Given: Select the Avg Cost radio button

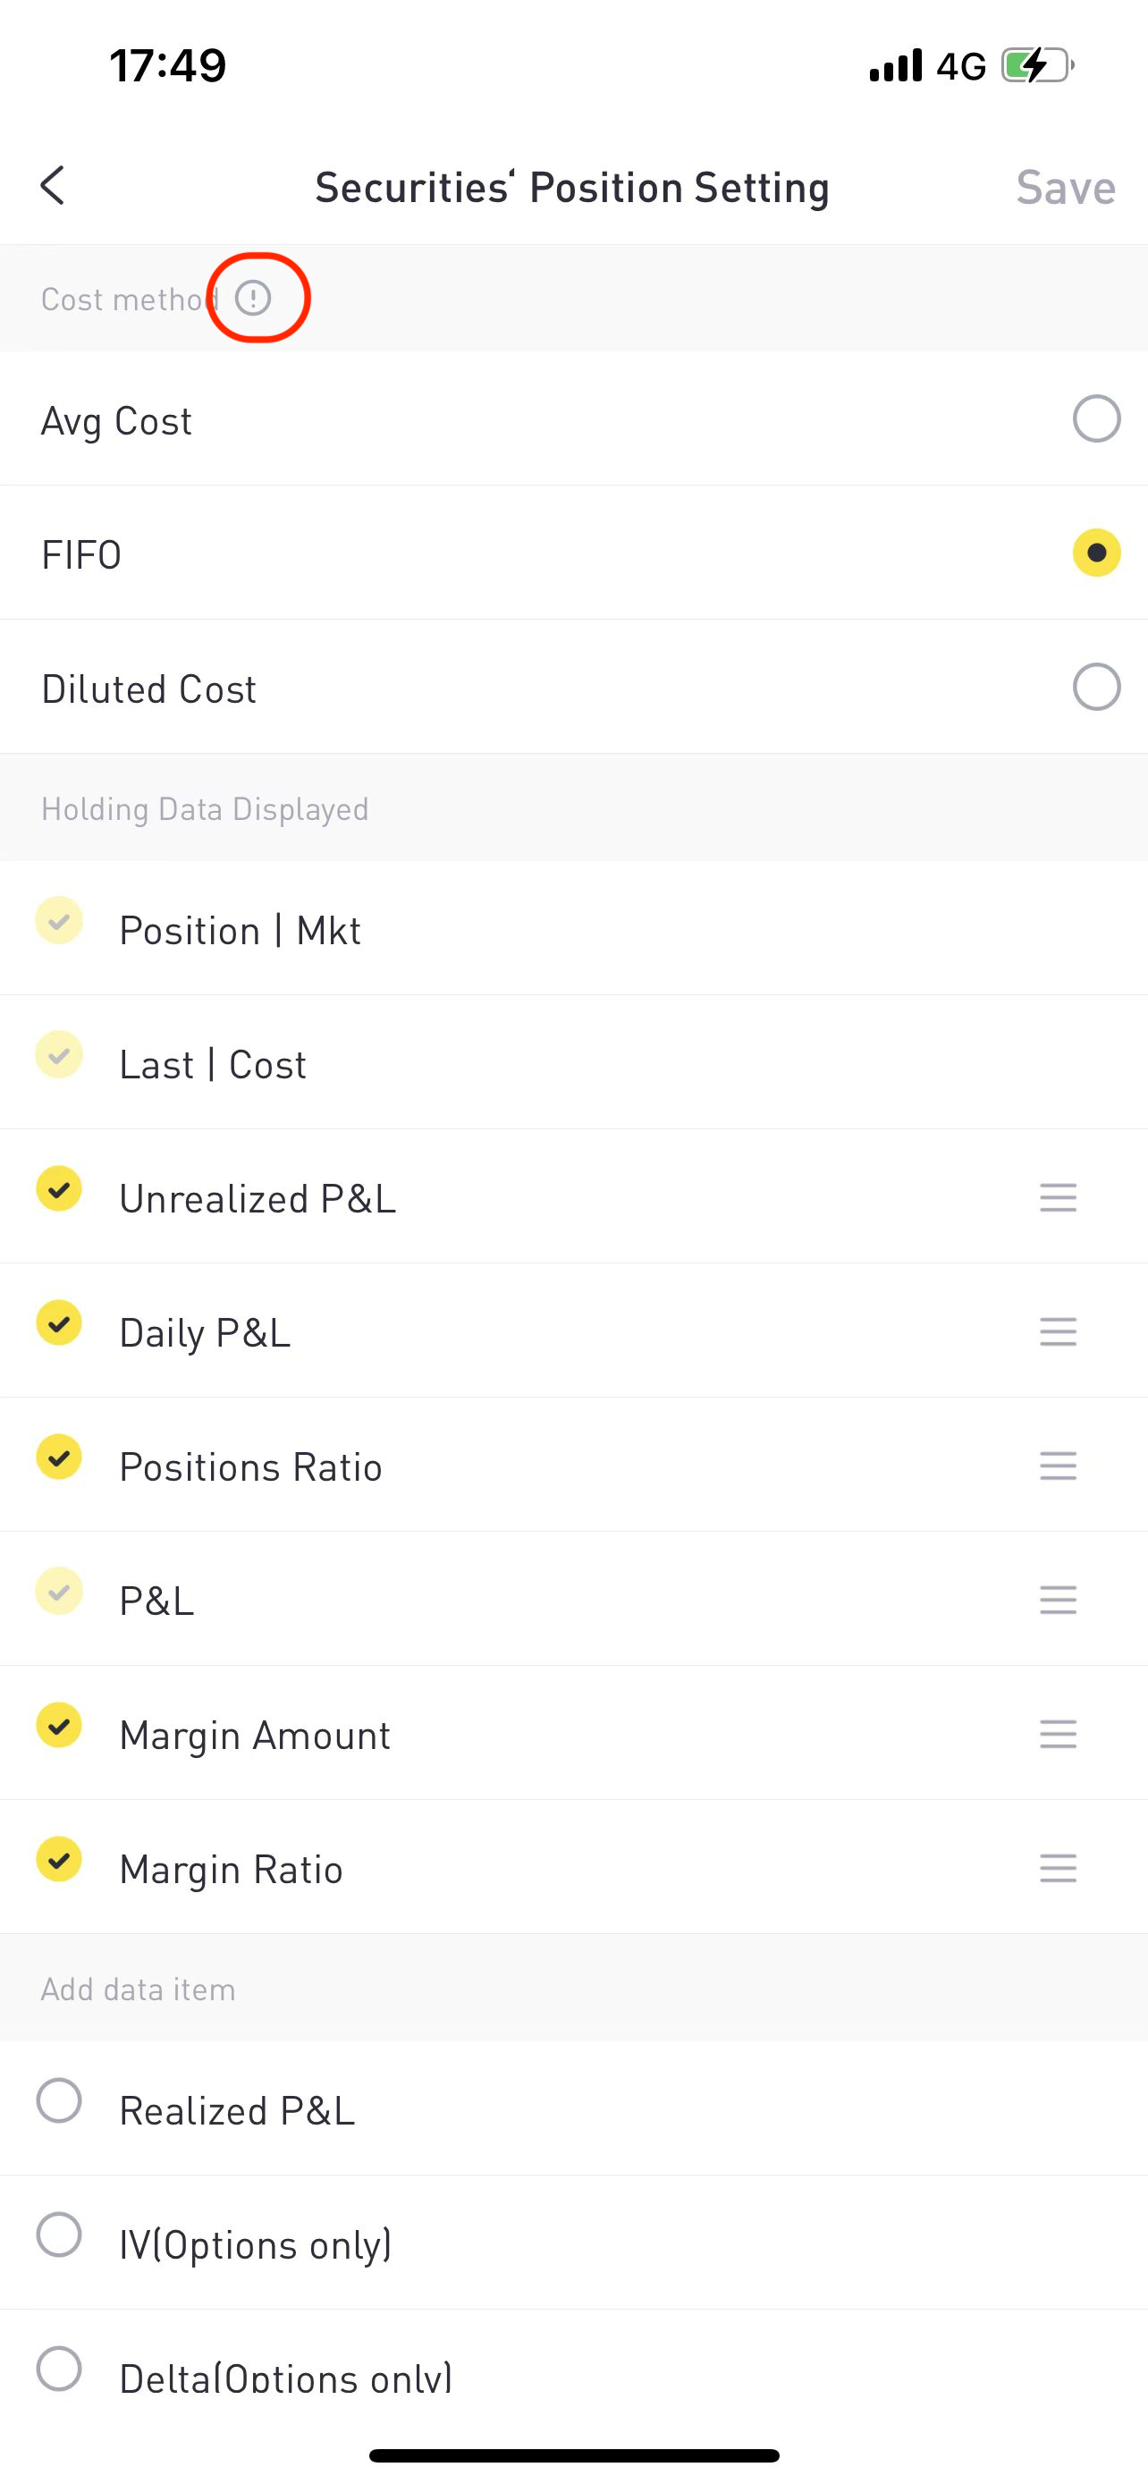Looking at the screenshot, I should [1096, 419].
